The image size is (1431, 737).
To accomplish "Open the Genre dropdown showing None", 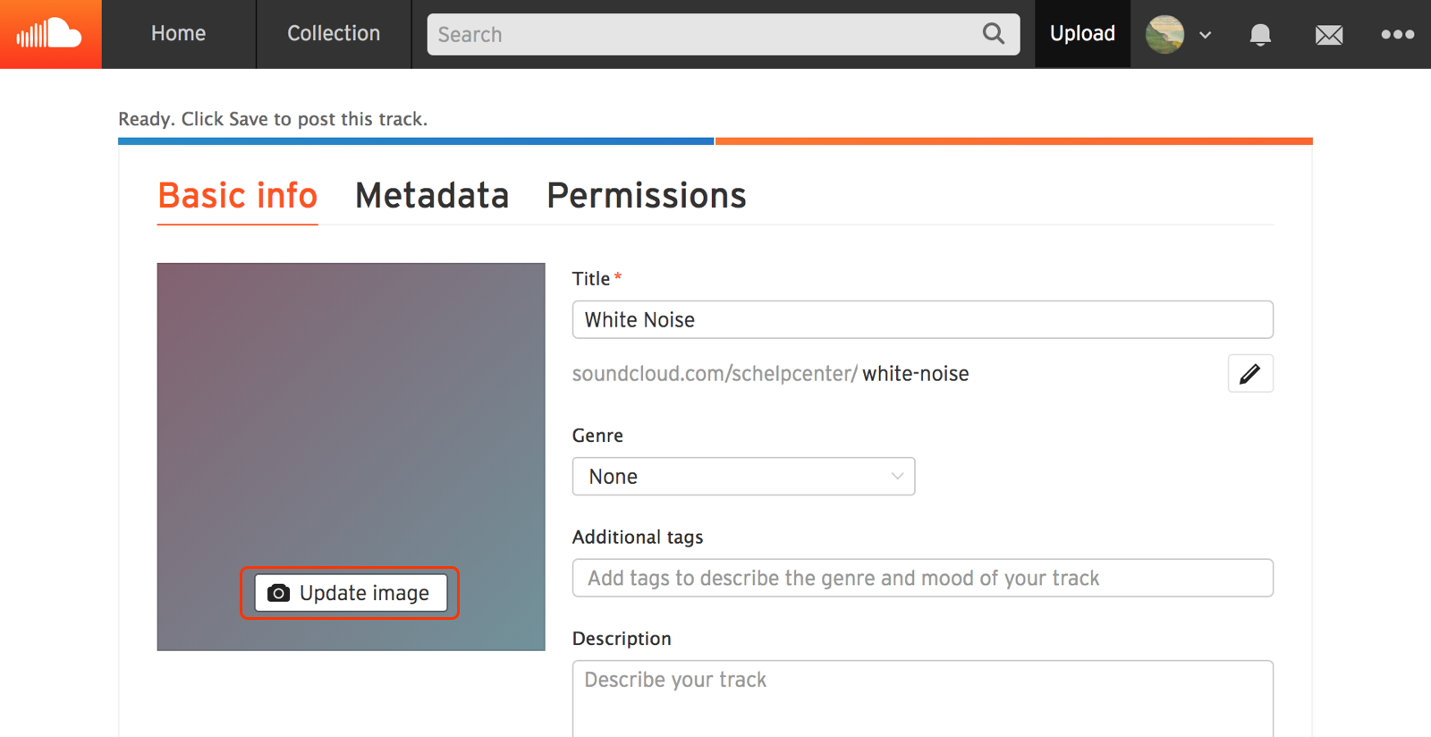I will [x=742, y=476].
